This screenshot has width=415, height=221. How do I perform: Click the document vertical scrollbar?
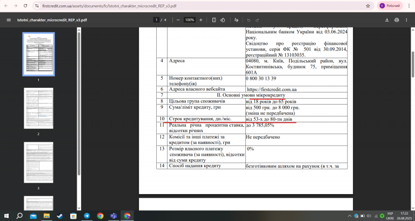(x=413, y=64)
